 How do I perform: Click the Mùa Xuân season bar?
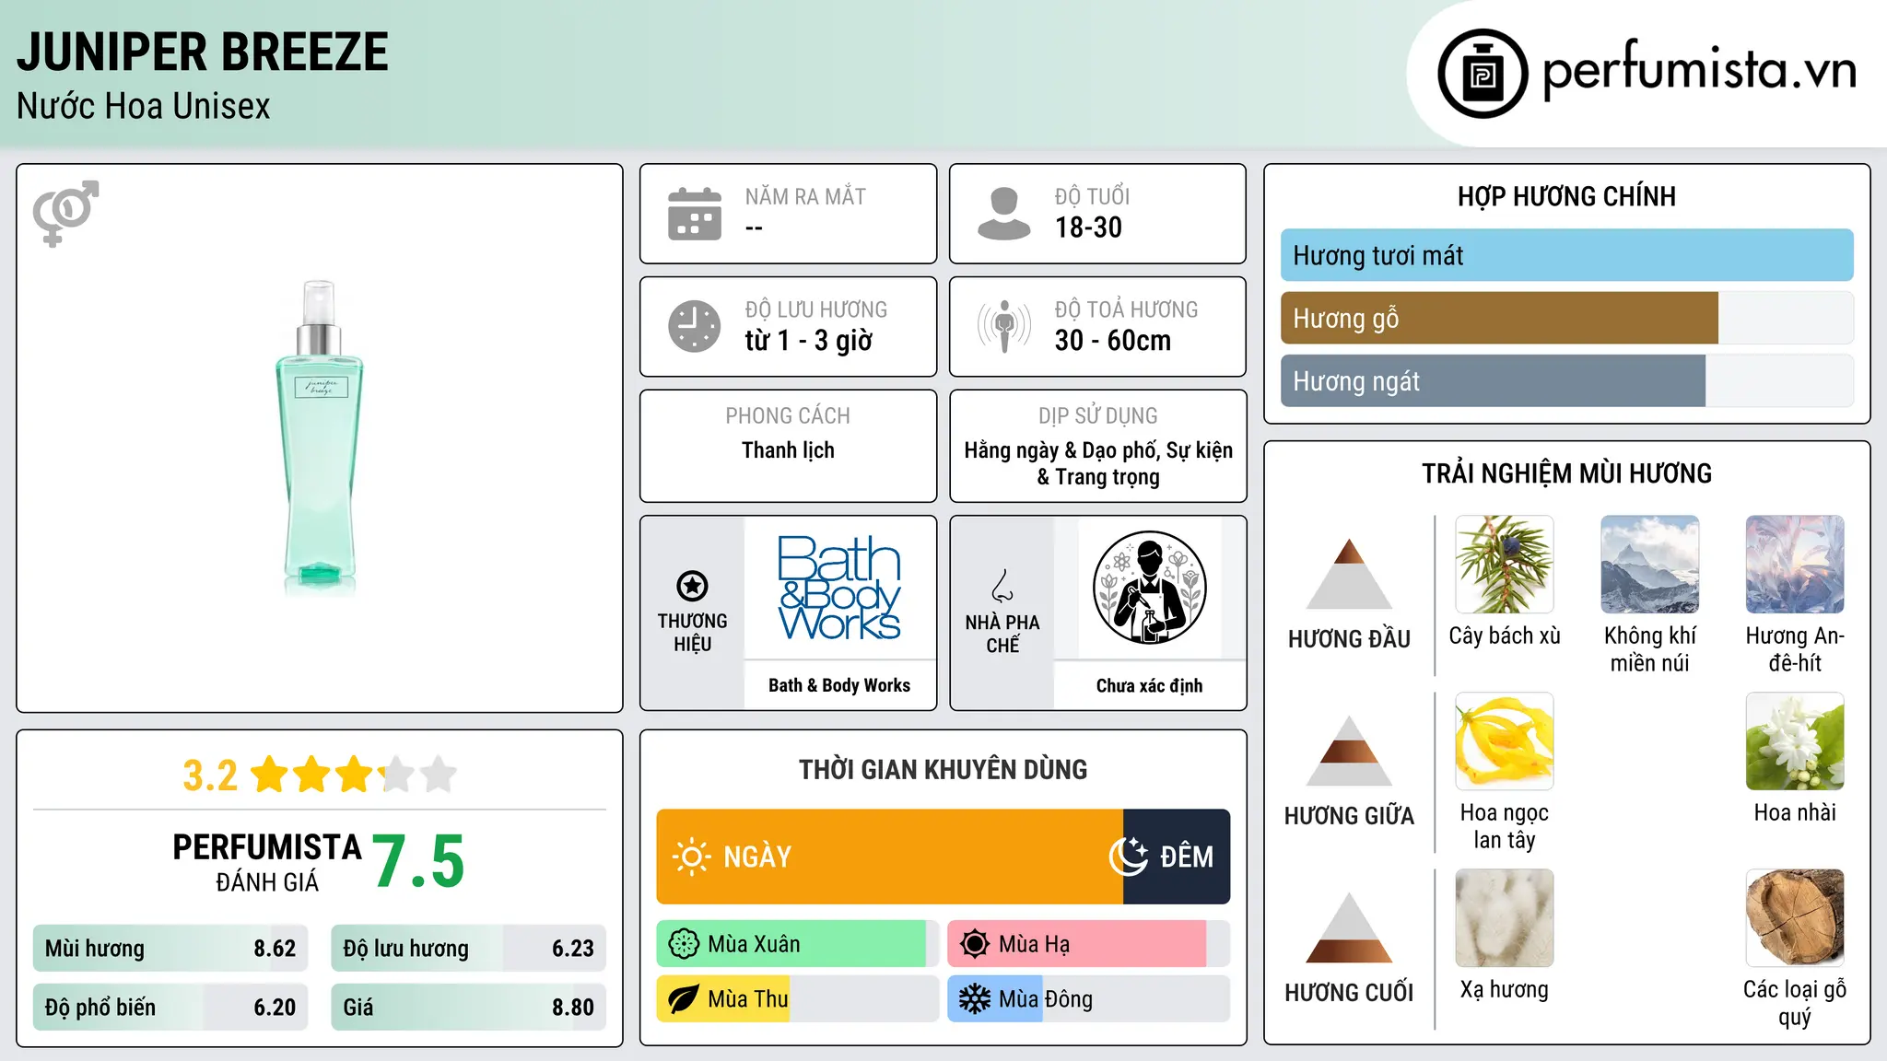click(x=798, y=944)
